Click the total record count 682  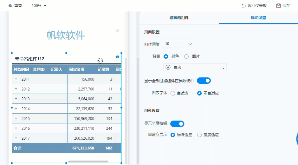(109, 148)
